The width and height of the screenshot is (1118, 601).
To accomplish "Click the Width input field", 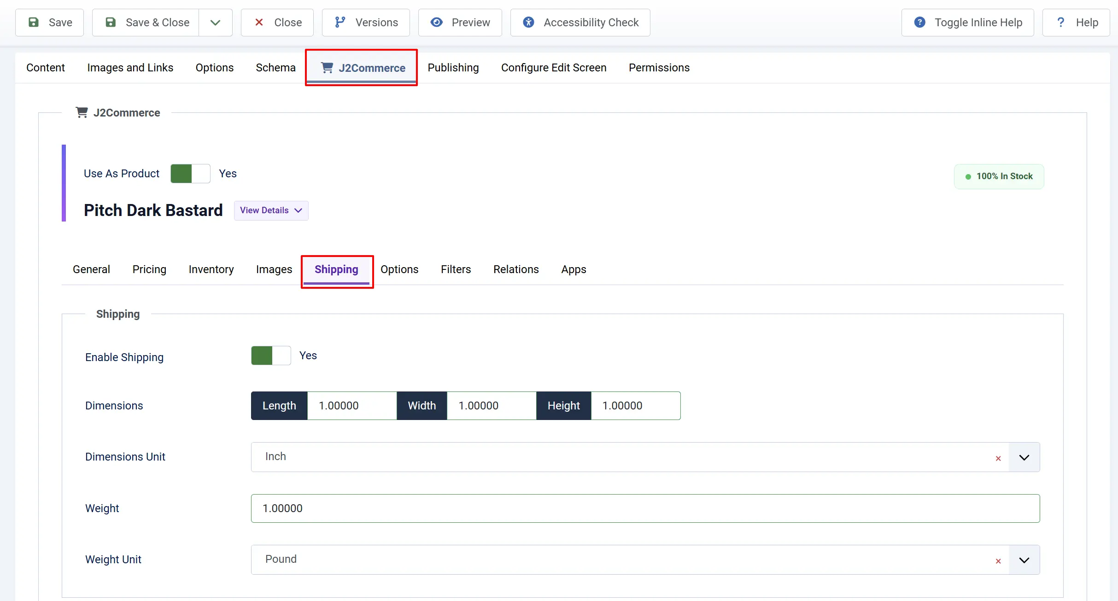I will click(492, 406).
